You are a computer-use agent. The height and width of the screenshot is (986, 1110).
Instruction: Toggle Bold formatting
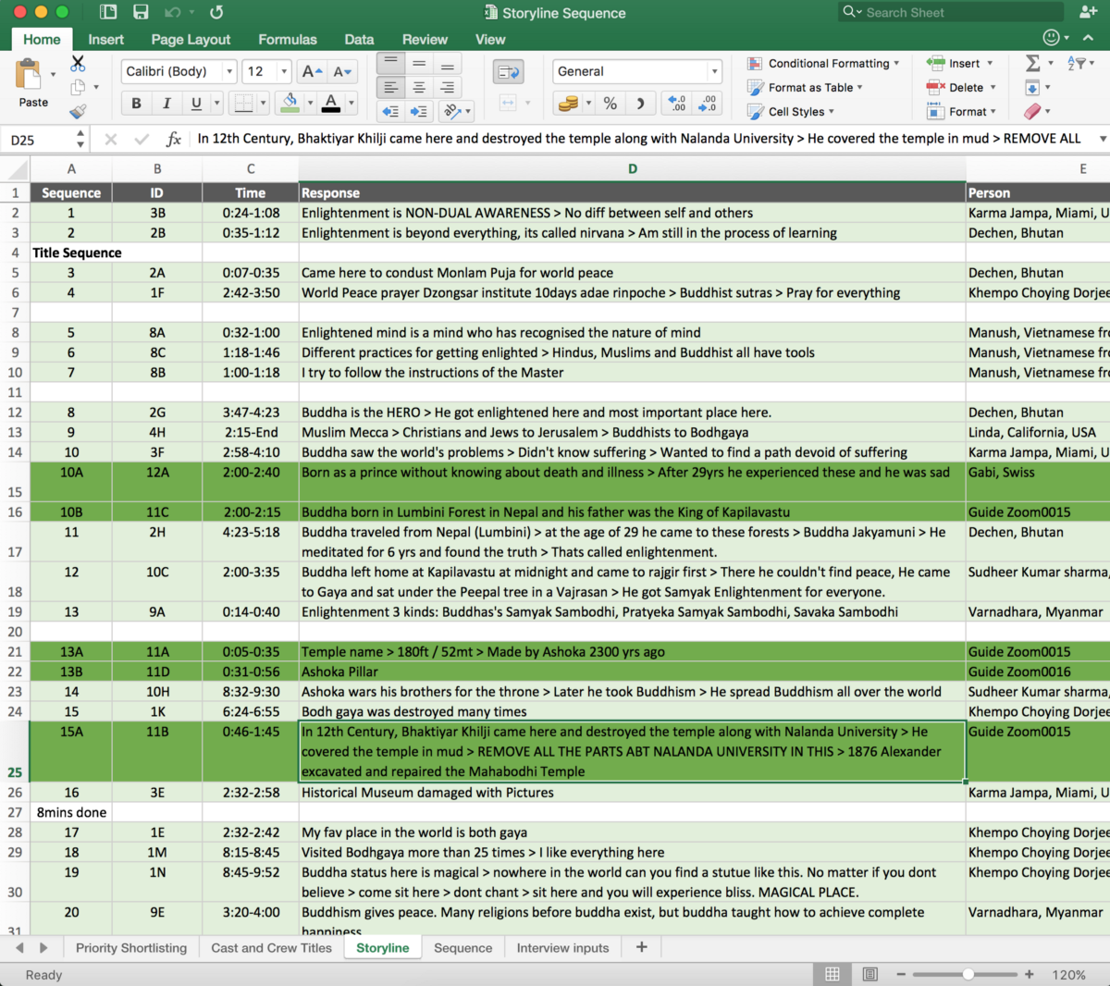point(137,103)
